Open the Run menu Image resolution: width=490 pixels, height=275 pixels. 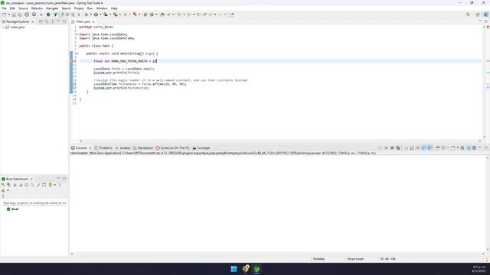click(90, 8)
